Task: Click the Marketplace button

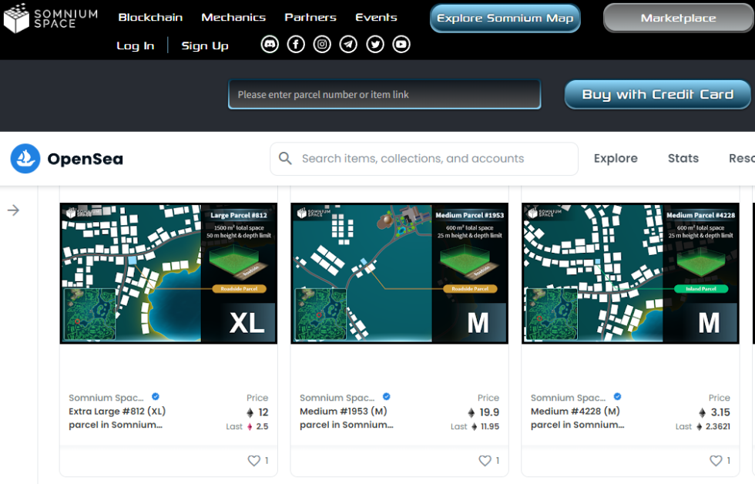Action: (678, 18)
